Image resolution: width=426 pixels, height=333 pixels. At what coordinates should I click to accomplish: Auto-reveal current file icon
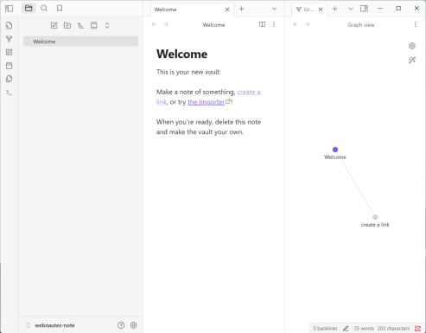click(94, 25)
